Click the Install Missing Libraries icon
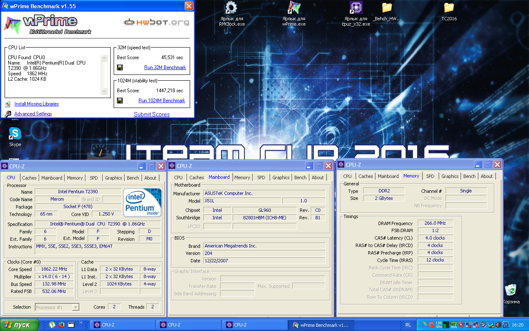 [x=7, y=104]
